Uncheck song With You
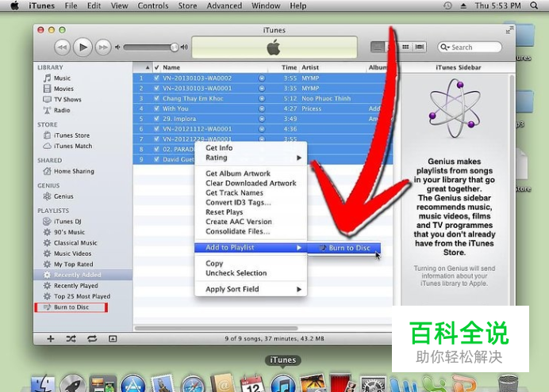The height and width of the screenshot is (392, 549). 156,108
